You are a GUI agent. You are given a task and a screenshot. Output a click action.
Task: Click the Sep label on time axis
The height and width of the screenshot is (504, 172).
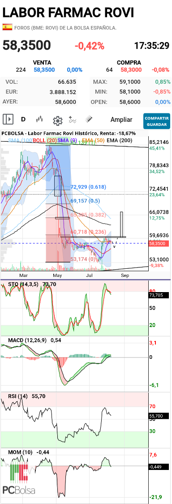tap(125, 276)
